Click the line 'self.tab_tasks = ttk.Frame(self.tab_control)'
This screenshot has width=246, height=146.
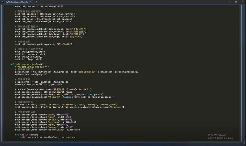click(44, 19)
